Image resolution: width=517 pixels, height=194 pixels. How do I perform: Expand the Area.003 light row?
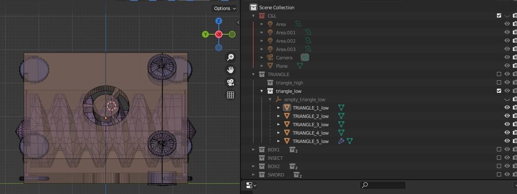click(262, 49)
